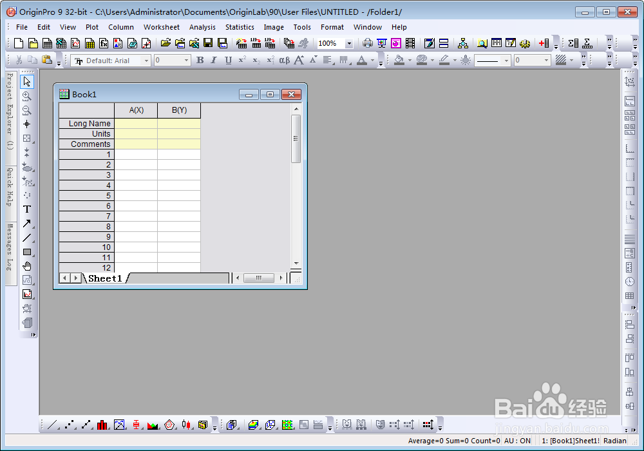Click the Box chart icon
644x451 pixels.
tap(136, 425)
